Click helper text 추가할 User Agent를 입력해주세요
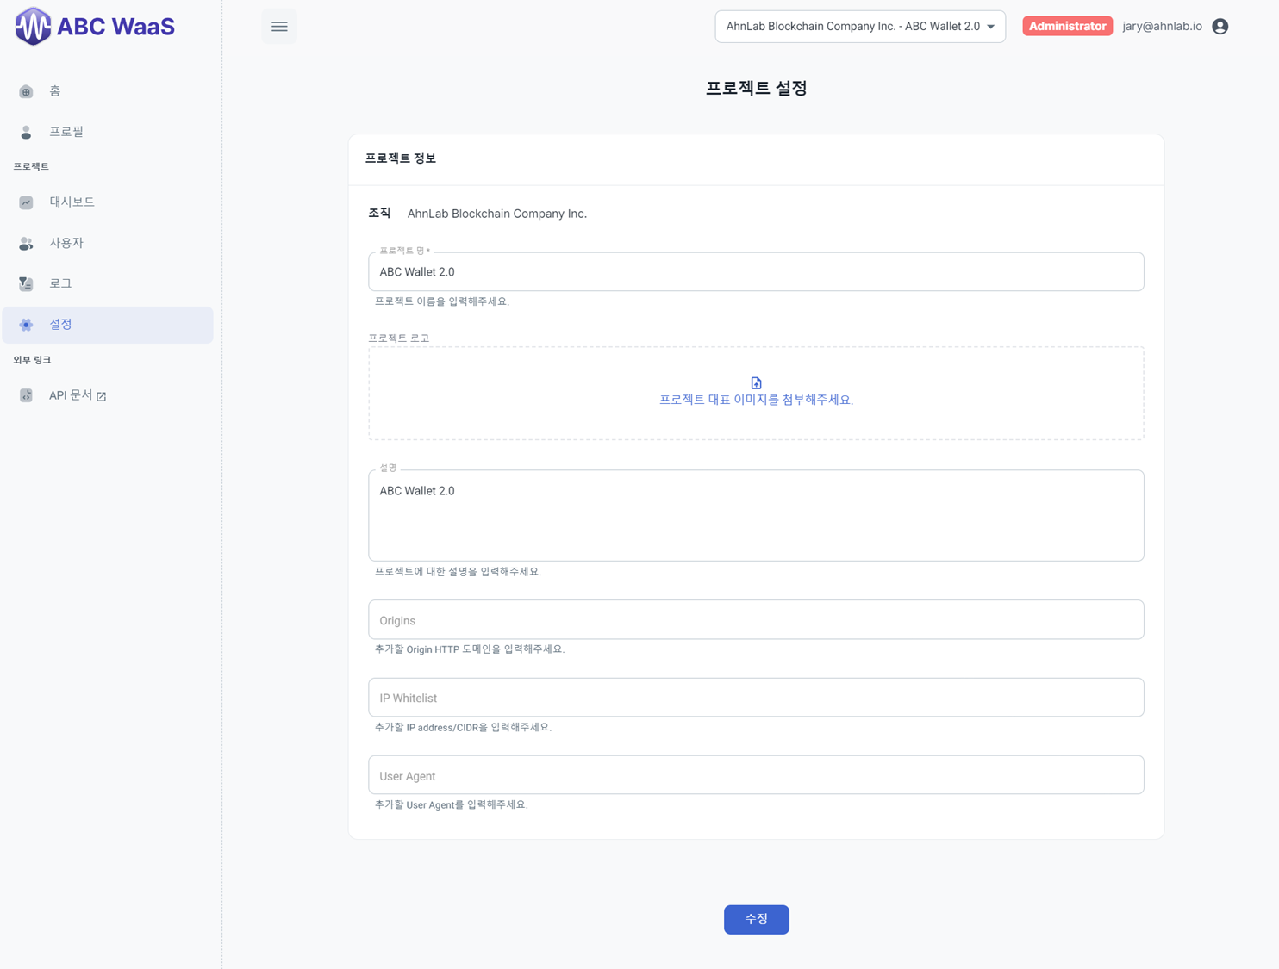The width and height of the screenshot is (1279, 969). [452, 804]
